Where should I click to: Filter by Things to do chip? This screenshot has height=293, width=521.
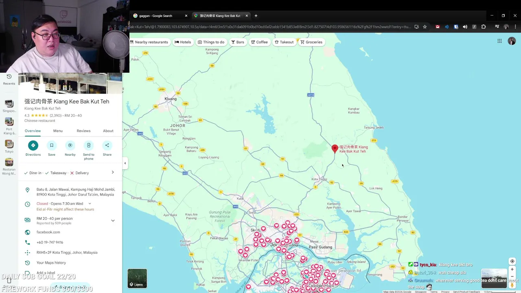(211, 42)
